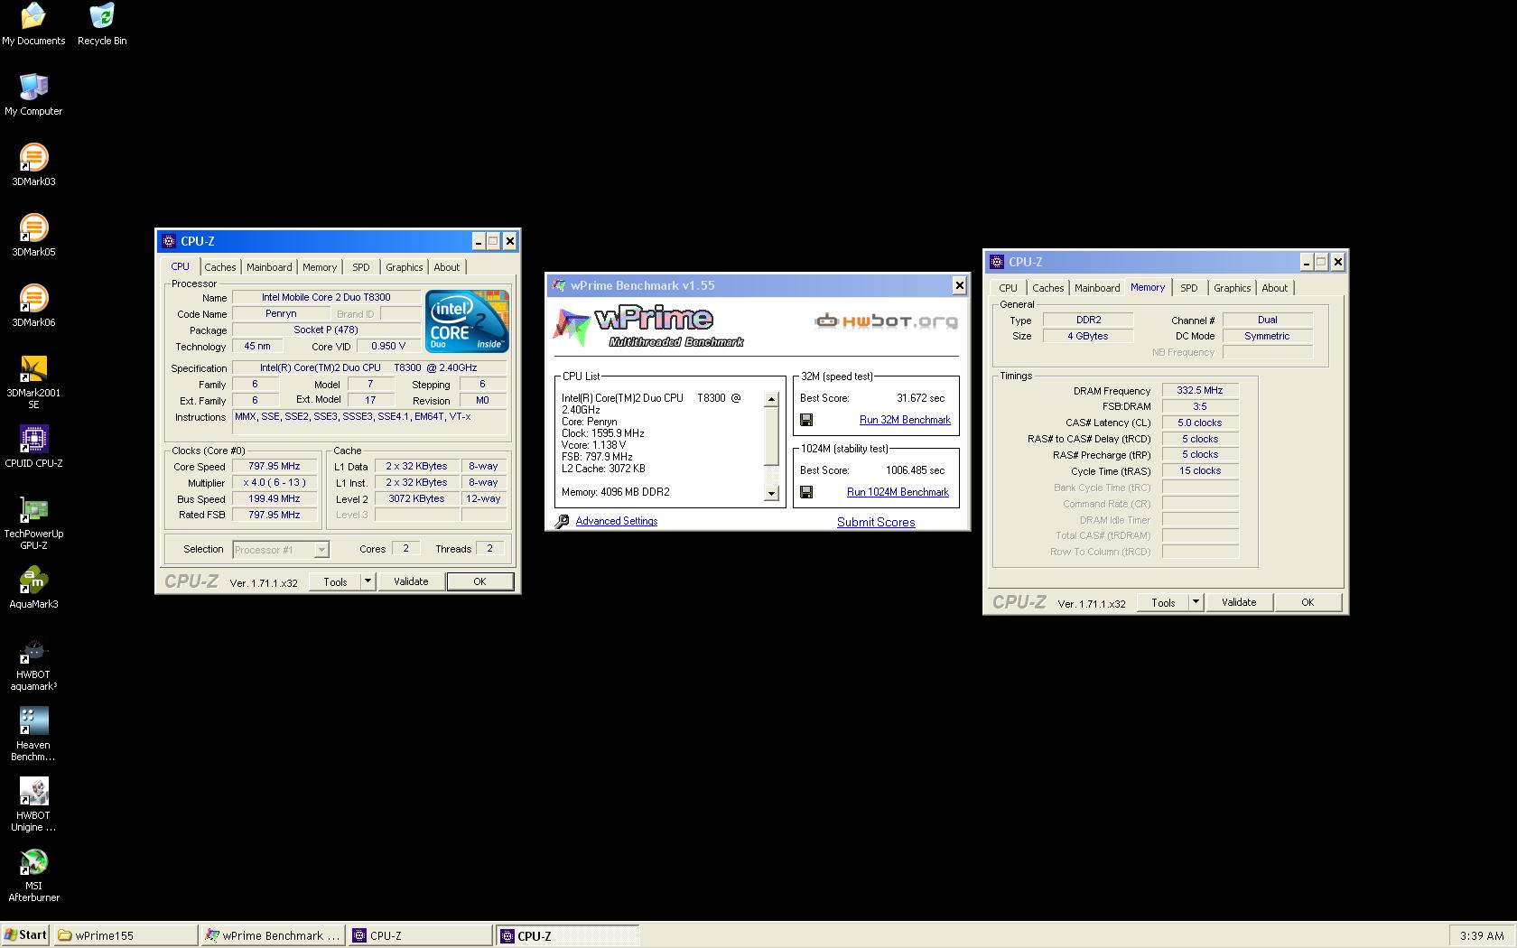This screenshot has width=1517, height=948.
Task: Click OK in Memory CPU-Z window
Action: [x=1308, y=602]
